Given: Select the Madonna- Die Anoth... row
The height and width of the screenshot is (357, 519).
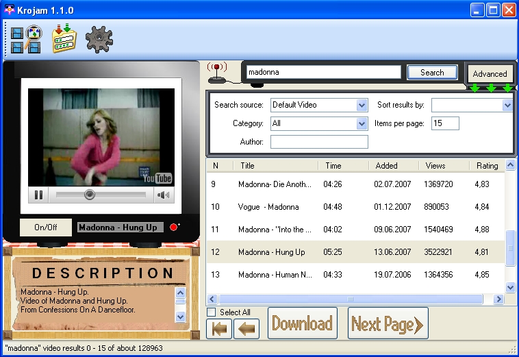Looking at the screenshot, I should 356,184.
